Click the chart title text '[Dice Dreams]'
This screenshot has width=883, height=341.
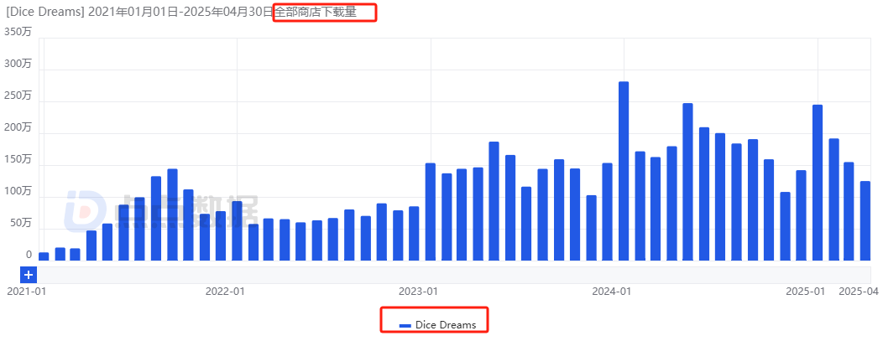[45, 13]
